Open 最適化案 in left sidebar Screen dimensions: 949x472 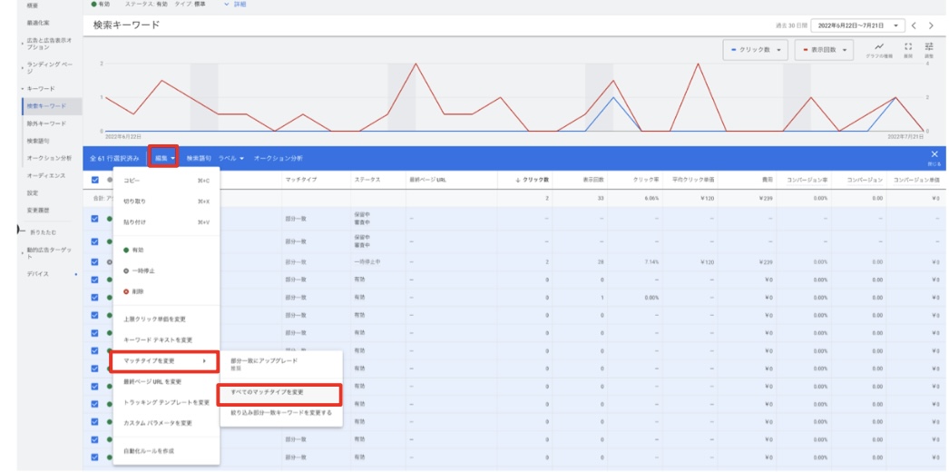(x=37, y=23)
